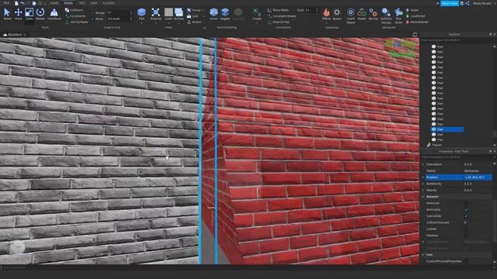The image size is (497, 279).
Task: Click the Constraints option in Tools
Action: [75, 16]
